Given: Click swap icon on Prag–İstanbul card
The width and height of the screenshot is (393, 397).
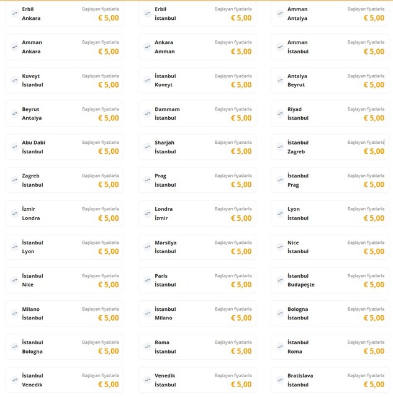Looking at the screenshot, I should (x=148, y=181).
